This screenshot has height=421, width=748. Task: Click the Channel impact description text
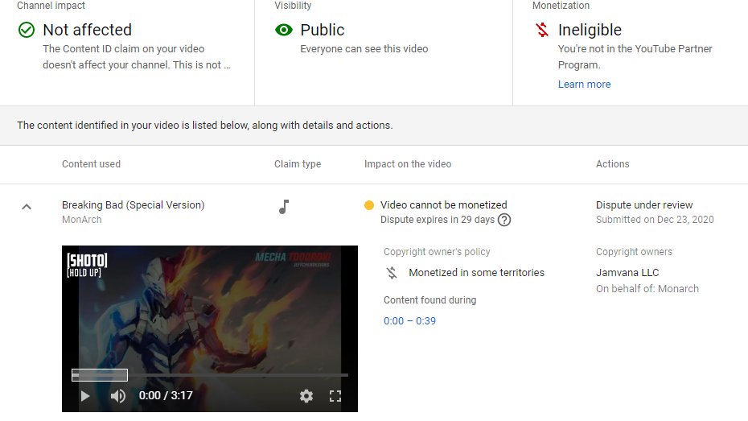pyautogui.click(x=137, y=57)
